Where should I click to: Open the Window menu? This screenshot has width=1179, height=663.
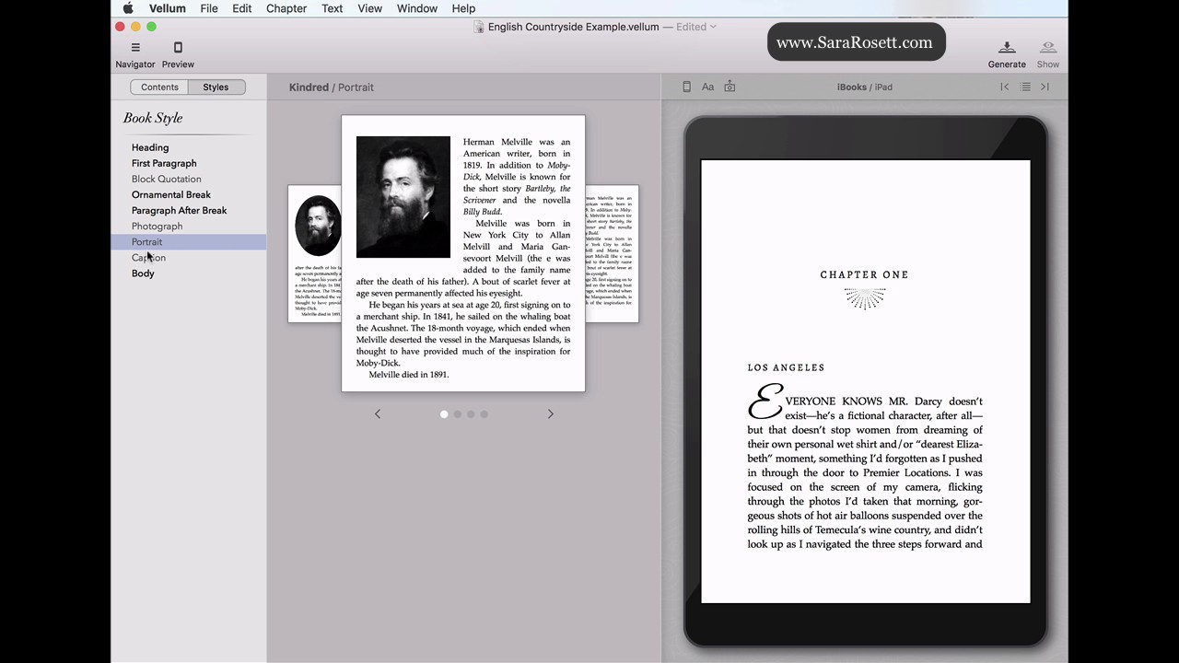(417, 8)
